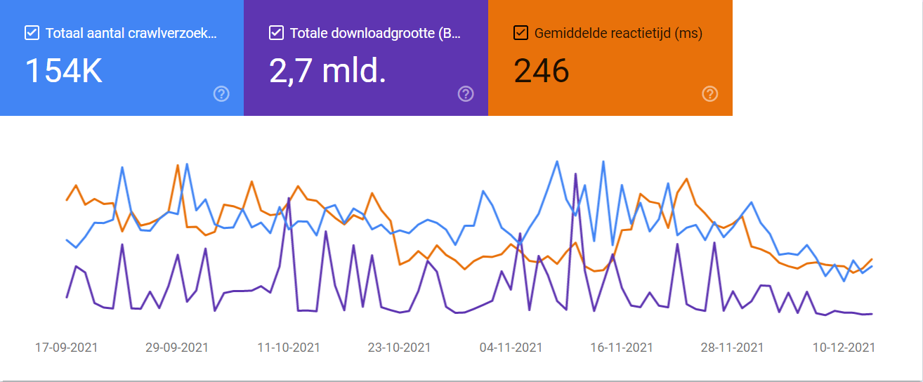The width and height of the screenshot is (923, 382).
Task: Click the 154K total value
Action: click(x=64, y=70)
